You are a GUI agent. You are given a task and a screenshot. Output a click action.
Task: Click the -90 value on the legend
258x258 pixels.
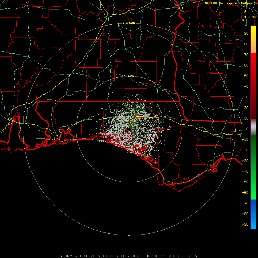[x=245, y=224]
